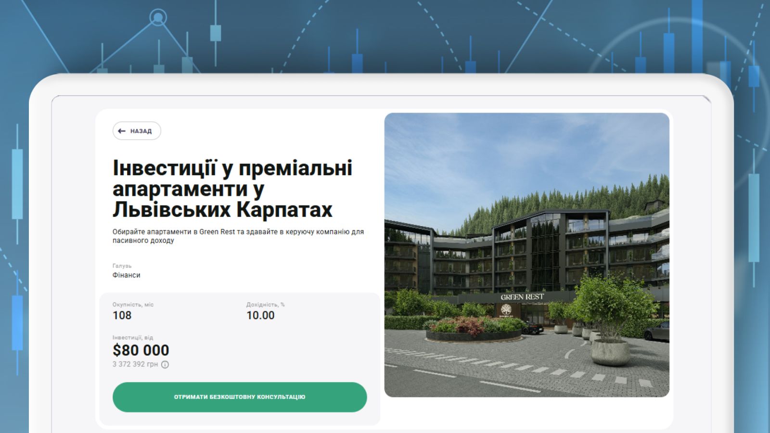
Task: Select the Фінанси industry value
Action: tap(127, 275)
